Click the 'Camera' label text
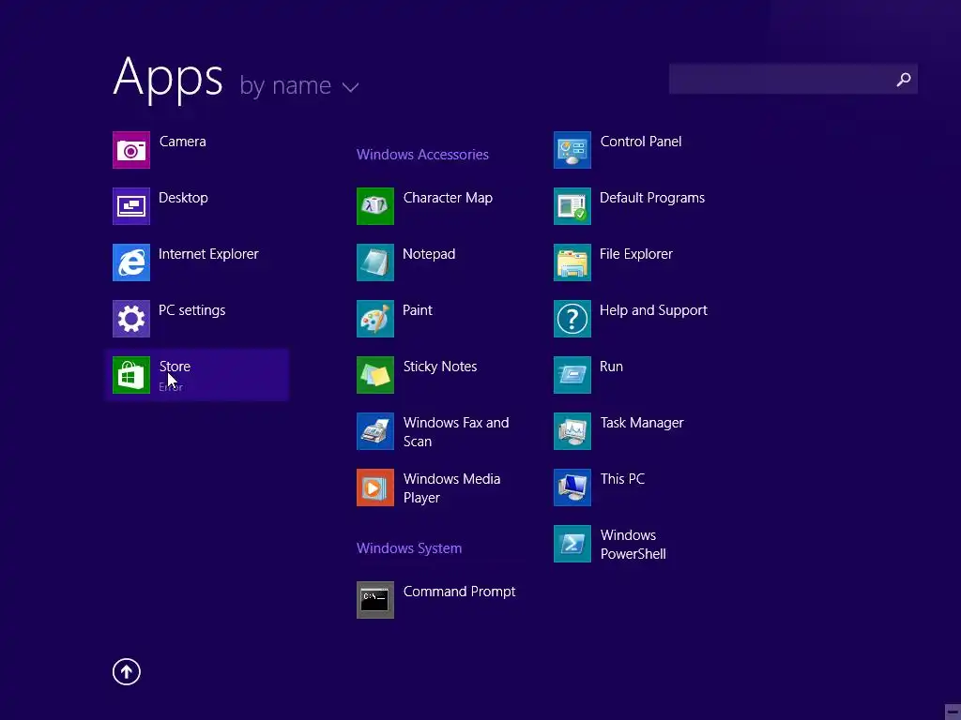The width and height of the screenshot is (961, 720). (x=183, y=142)
